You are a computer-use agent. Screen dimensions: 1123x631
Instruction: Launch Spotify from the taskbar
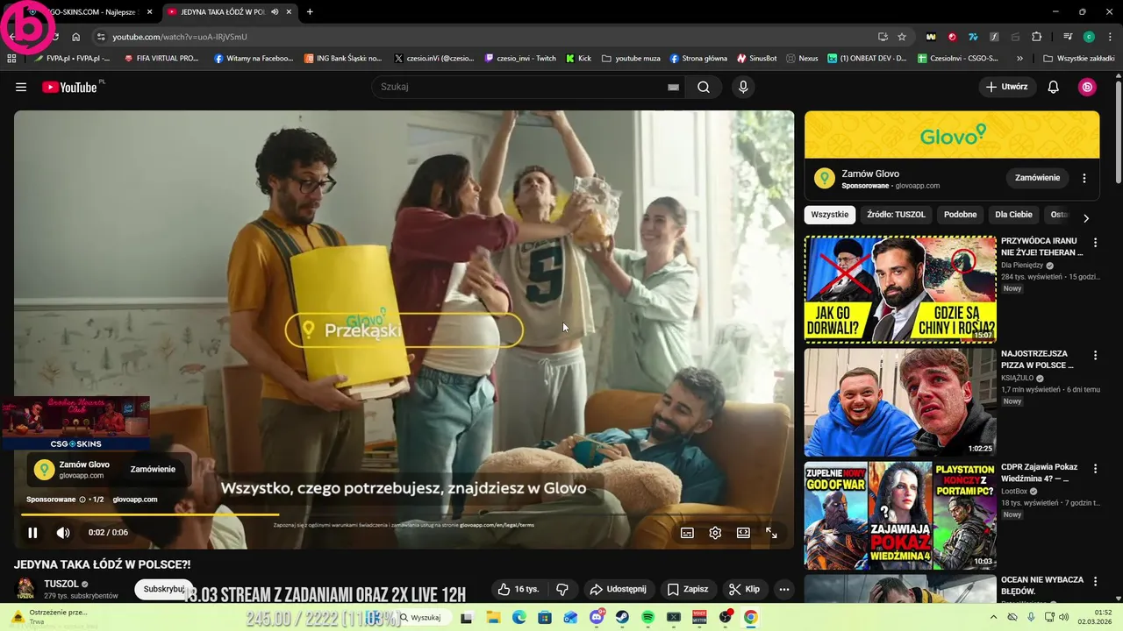click(x=647, y=617)
